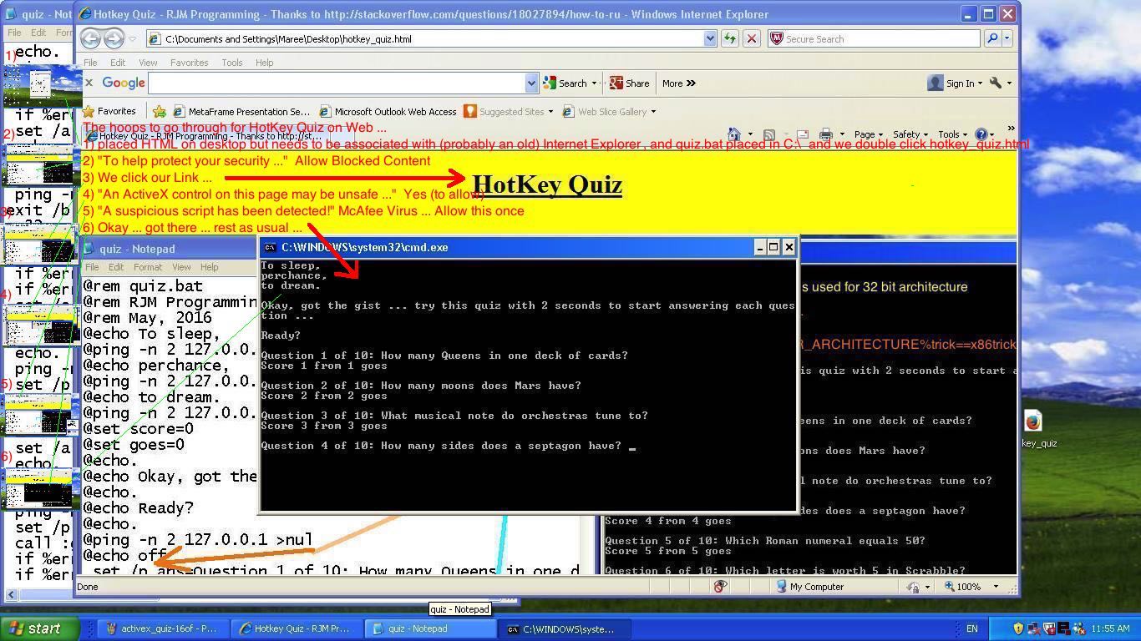The image size is (1141, 641).
Task: Open the Favorites star button
Action: (x=109, y=111)
